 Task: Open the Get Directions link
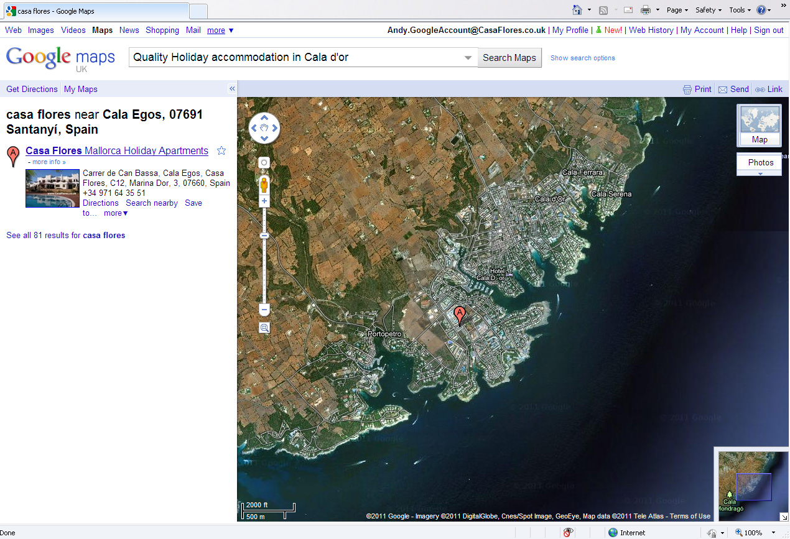tap(32, 89)
